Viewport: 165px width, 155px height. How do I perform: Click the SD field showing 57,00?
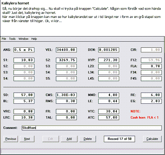pyautogui.click(x=24, y=95)
